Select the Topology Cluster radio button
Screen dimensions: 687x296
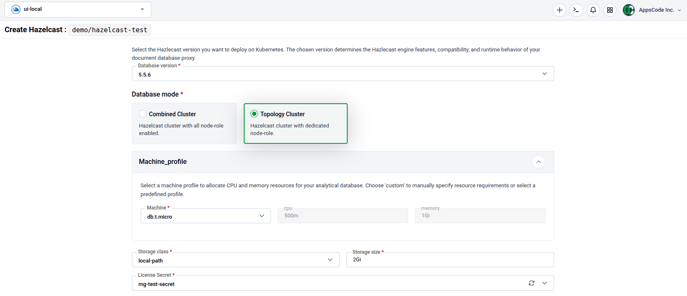(x=254, y=114)
